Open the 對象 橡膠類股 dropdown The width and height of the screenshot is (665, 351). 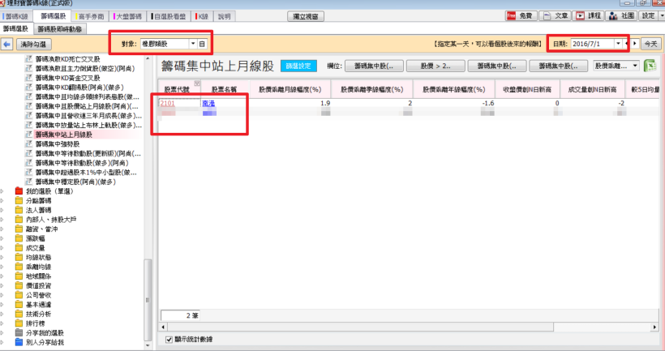(x=193, y=44)
